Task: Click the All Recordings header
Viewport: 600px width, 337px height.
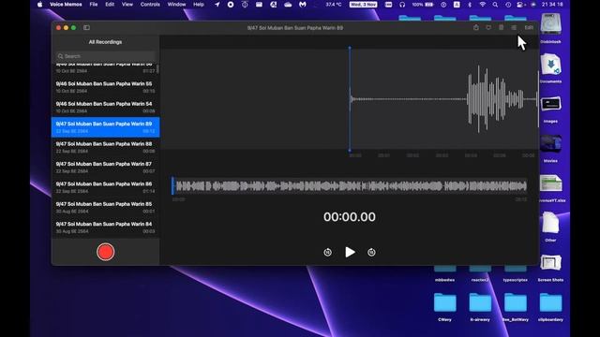Action: point(105,42)
